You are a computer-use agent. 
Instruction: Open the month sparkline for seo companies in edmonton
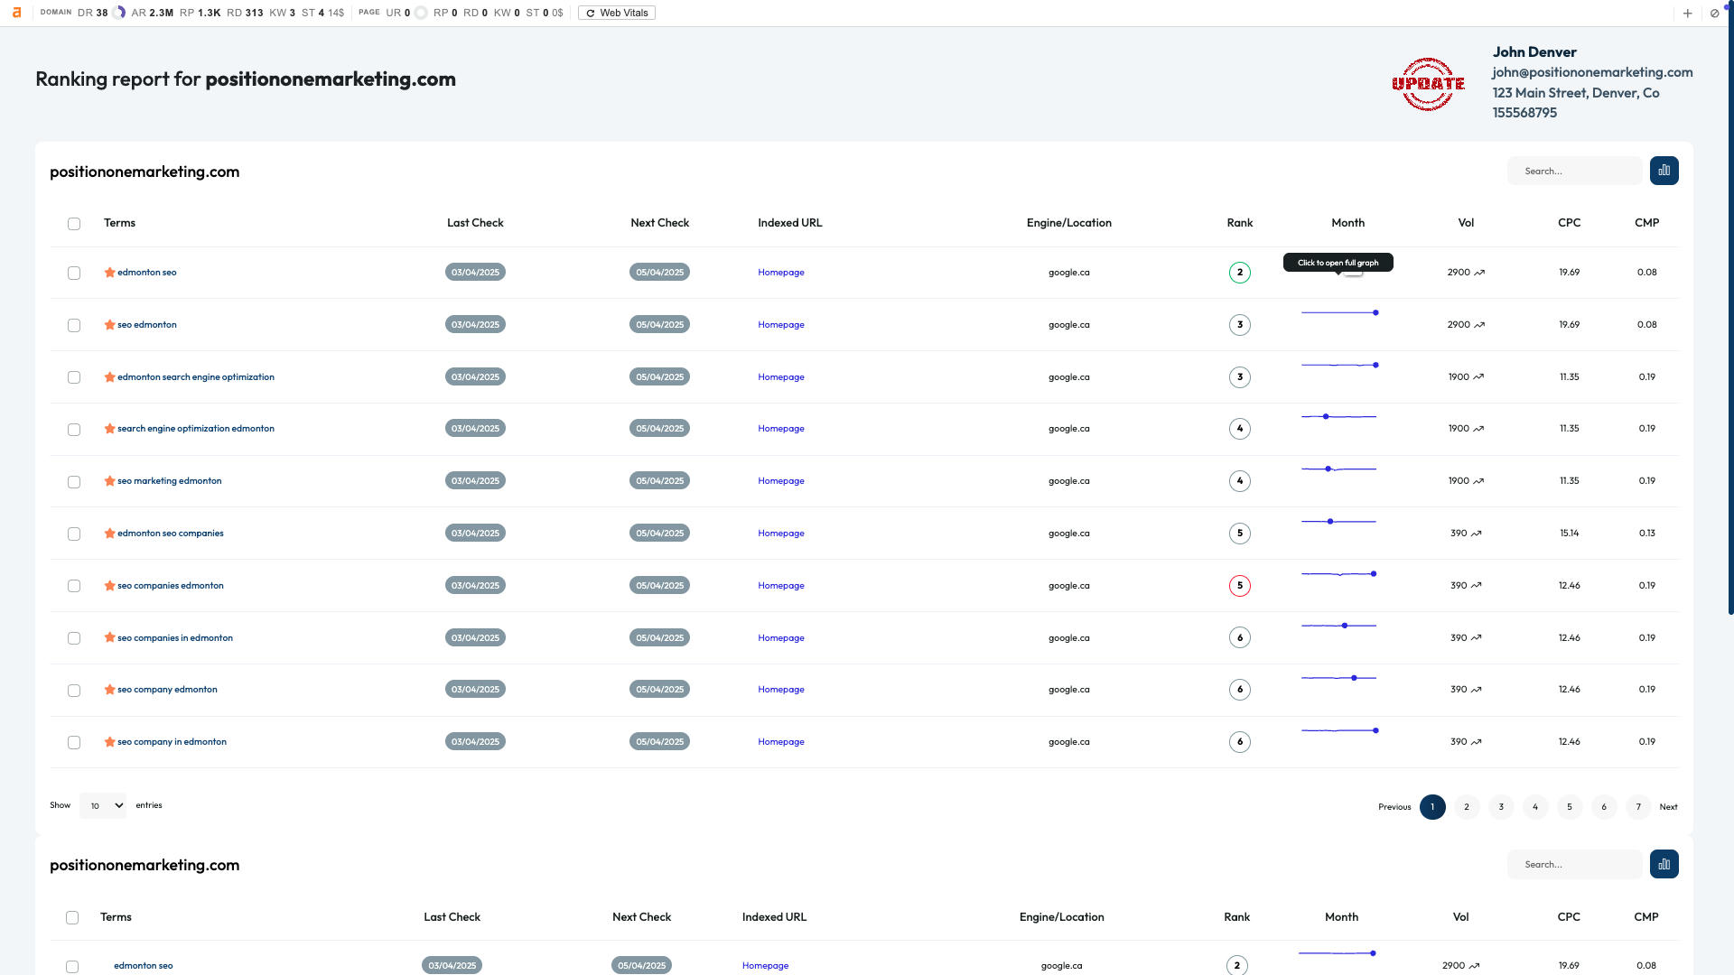point(1339,626)
